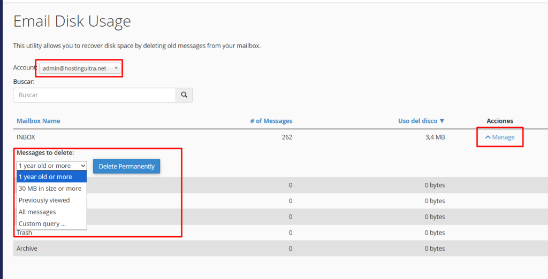The height and width of the screenshot is (279, 548).
Task: Sort by # of Messages column header
Action: pos(271,121)
